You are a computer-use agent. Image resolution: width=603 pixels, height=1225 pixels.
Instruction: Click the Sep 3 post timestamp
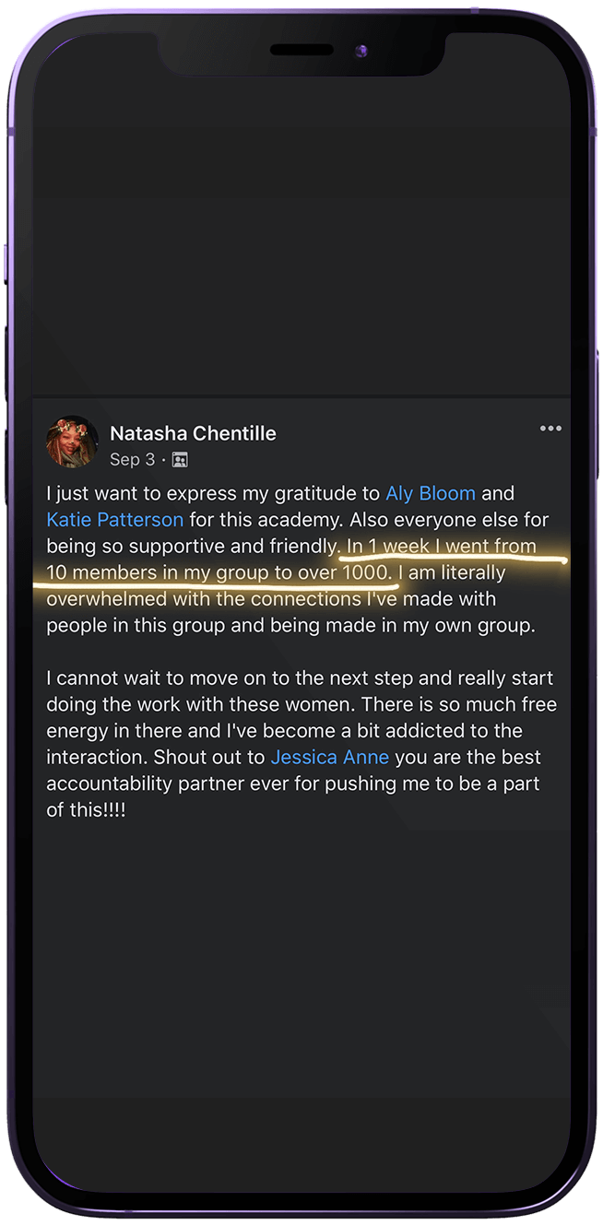[x=132, y=459]
